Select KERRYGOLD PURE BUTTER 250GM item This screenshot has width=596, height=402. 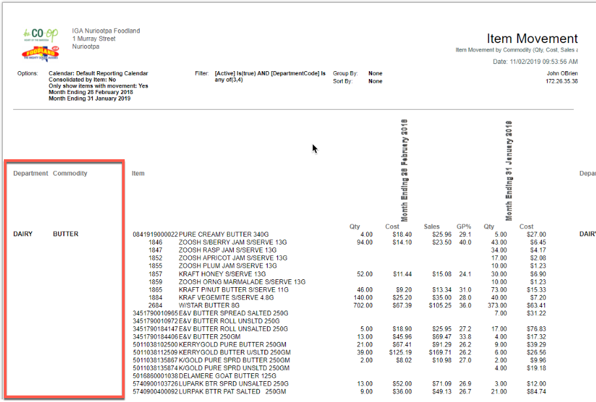click(232, 345)
